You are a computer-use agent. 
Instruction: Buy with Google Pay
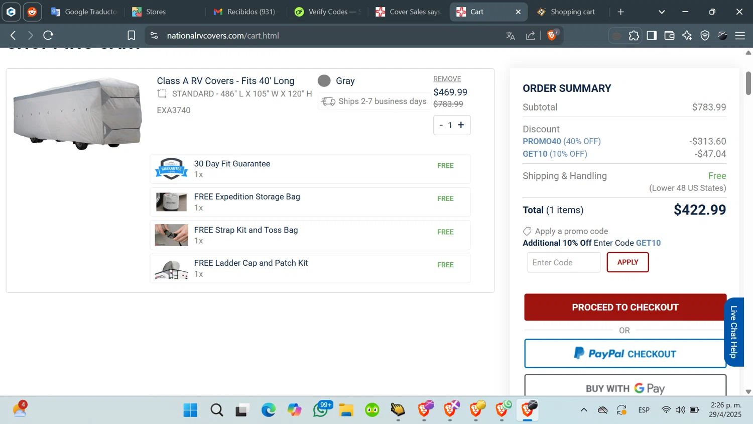tap(625, 385)
